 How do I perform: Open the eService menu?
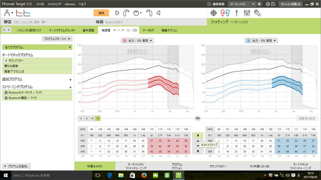tap(70, 4)
